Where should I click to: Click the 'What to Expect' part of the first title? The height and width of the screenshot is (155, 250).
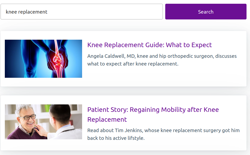189,45
